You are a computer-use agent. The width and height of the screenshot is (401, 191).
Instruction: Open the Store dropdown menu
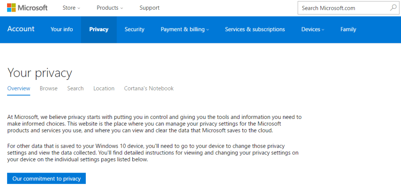pyautogui.click(x=71, y=8)
